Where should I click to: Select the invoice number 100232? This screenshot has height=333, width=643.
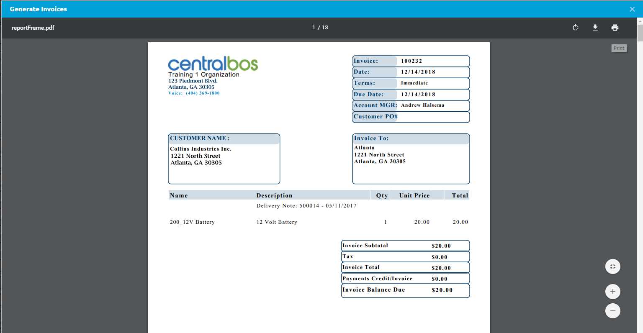coord(412,61)
